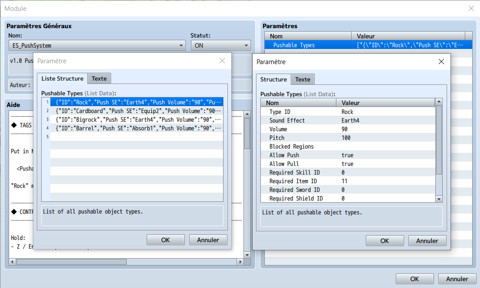Click Aide horizontal scroll right arrow
This screenshot has height=288, width=480.
click(240, 262)
